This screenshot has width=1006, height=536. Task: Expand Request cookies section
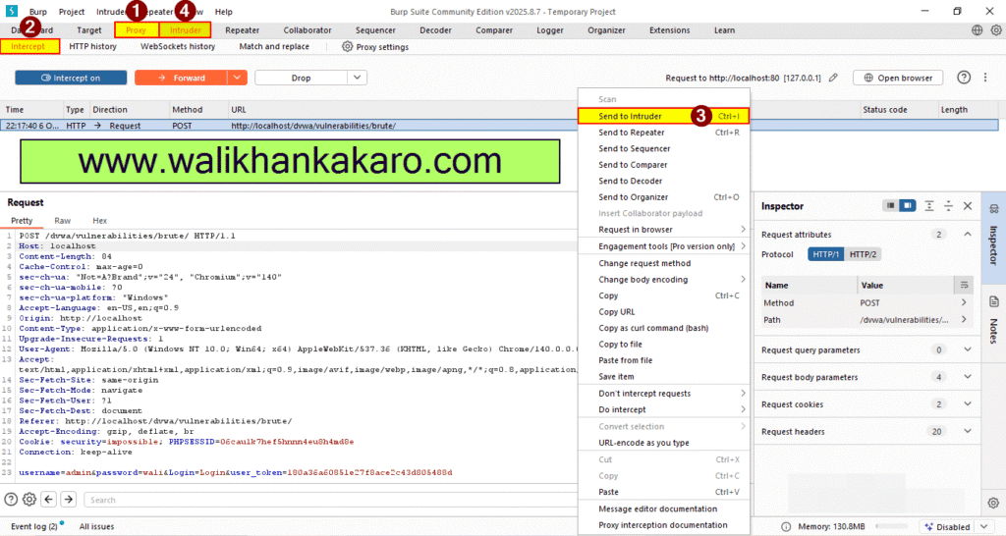[968, 404]
